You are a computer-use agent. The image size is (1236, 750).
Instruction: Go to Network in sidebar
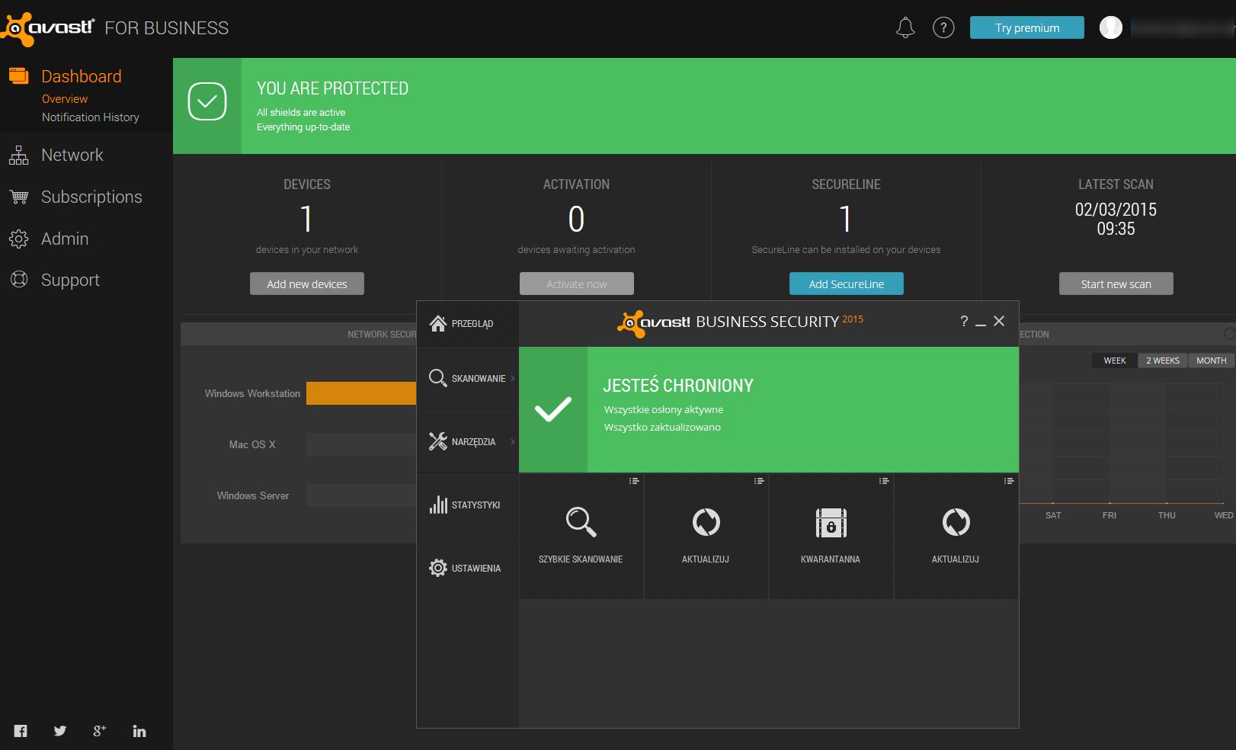[72, 155]
